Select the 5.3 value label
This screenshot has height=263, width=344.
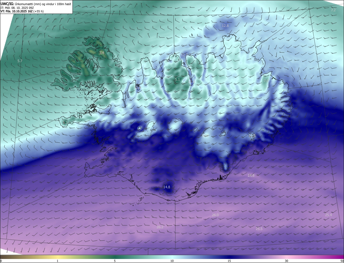pos(65,123)
